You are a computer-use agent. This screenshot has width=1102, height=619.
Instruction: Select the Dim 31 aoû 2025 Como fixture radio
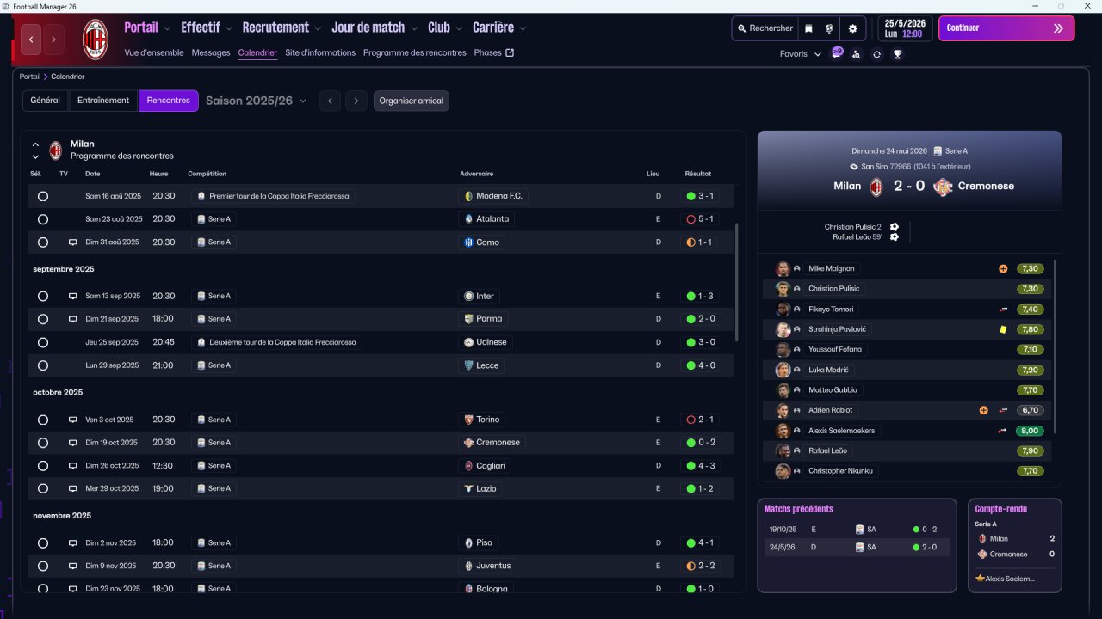pyautogui.click(x=43, y=242)
